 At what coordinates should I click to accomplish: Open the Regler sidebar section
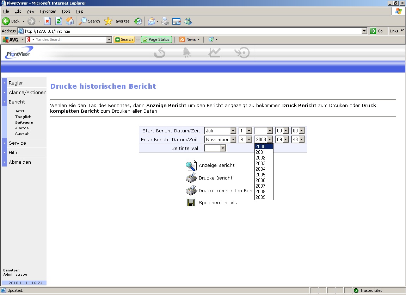16,83
